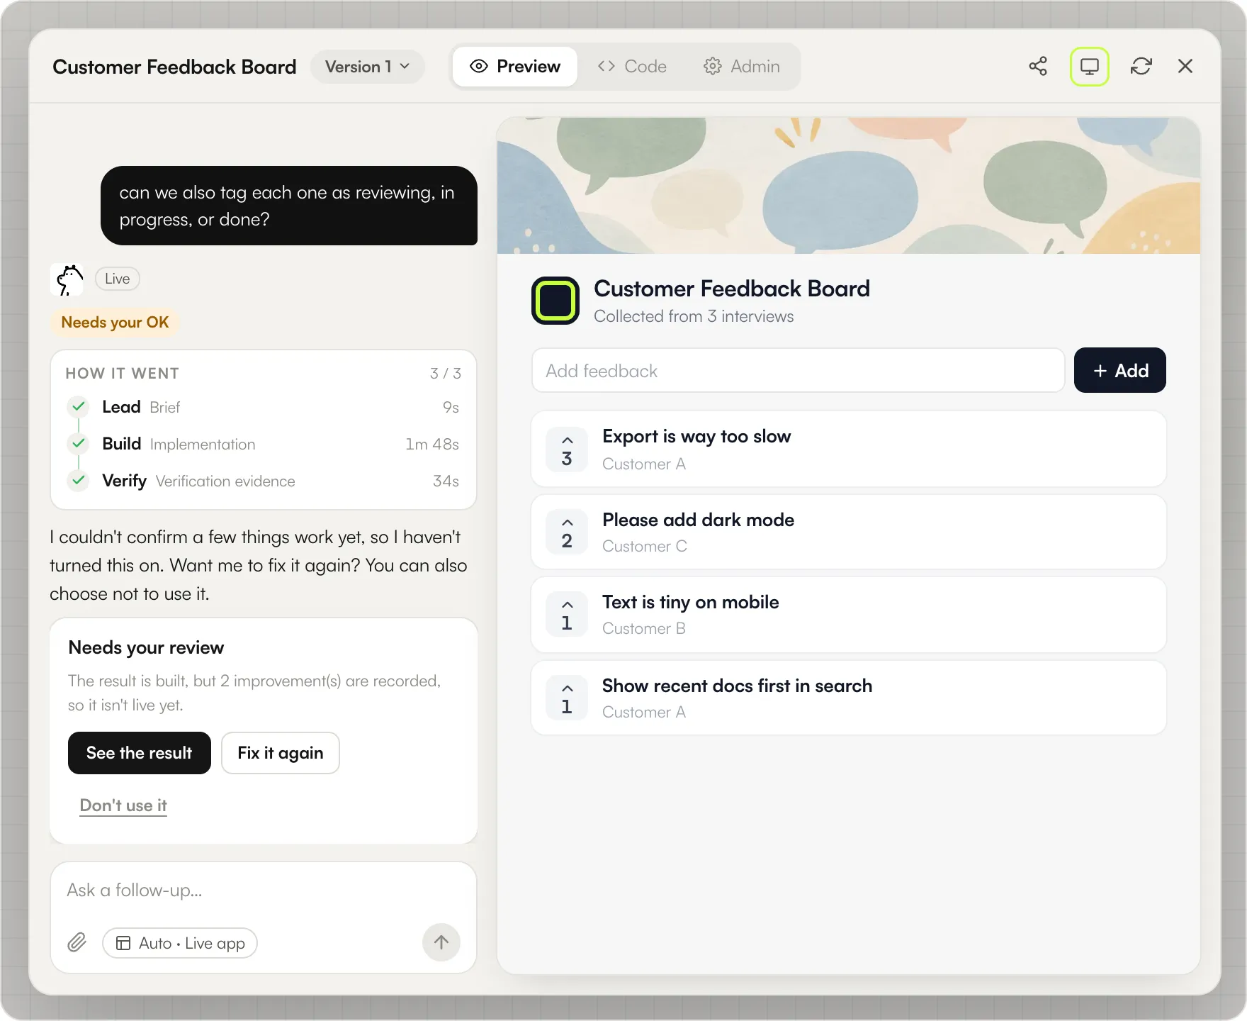The height and width of the screenshot is (1021, 1247).
Task: Click the Verify Verification evidence row
Action: coord(263,481)
